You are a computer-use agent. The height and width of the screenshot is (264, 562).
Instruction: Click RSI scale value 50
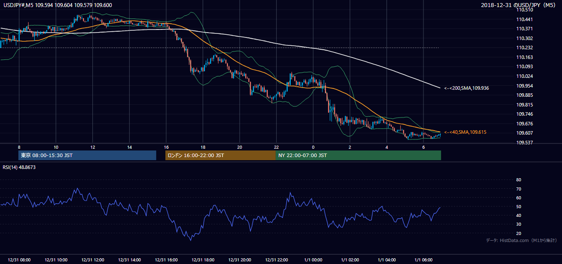[x=519, y=206]
